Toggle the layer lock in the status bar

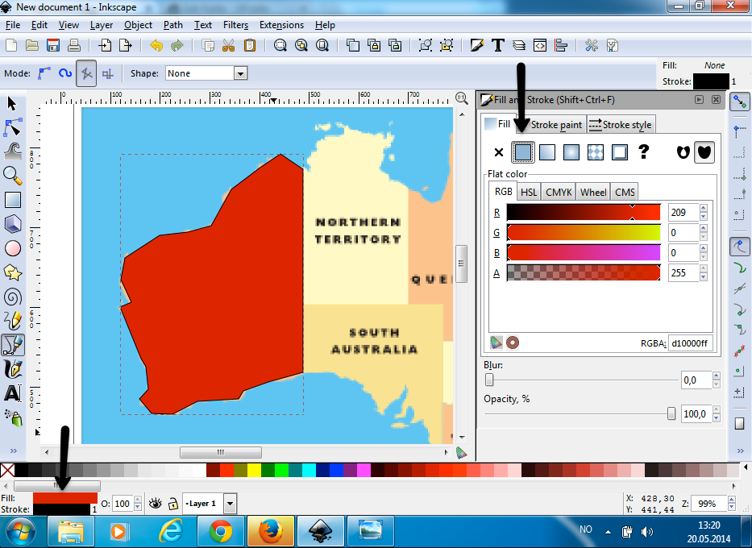click(x=172, y=503)
